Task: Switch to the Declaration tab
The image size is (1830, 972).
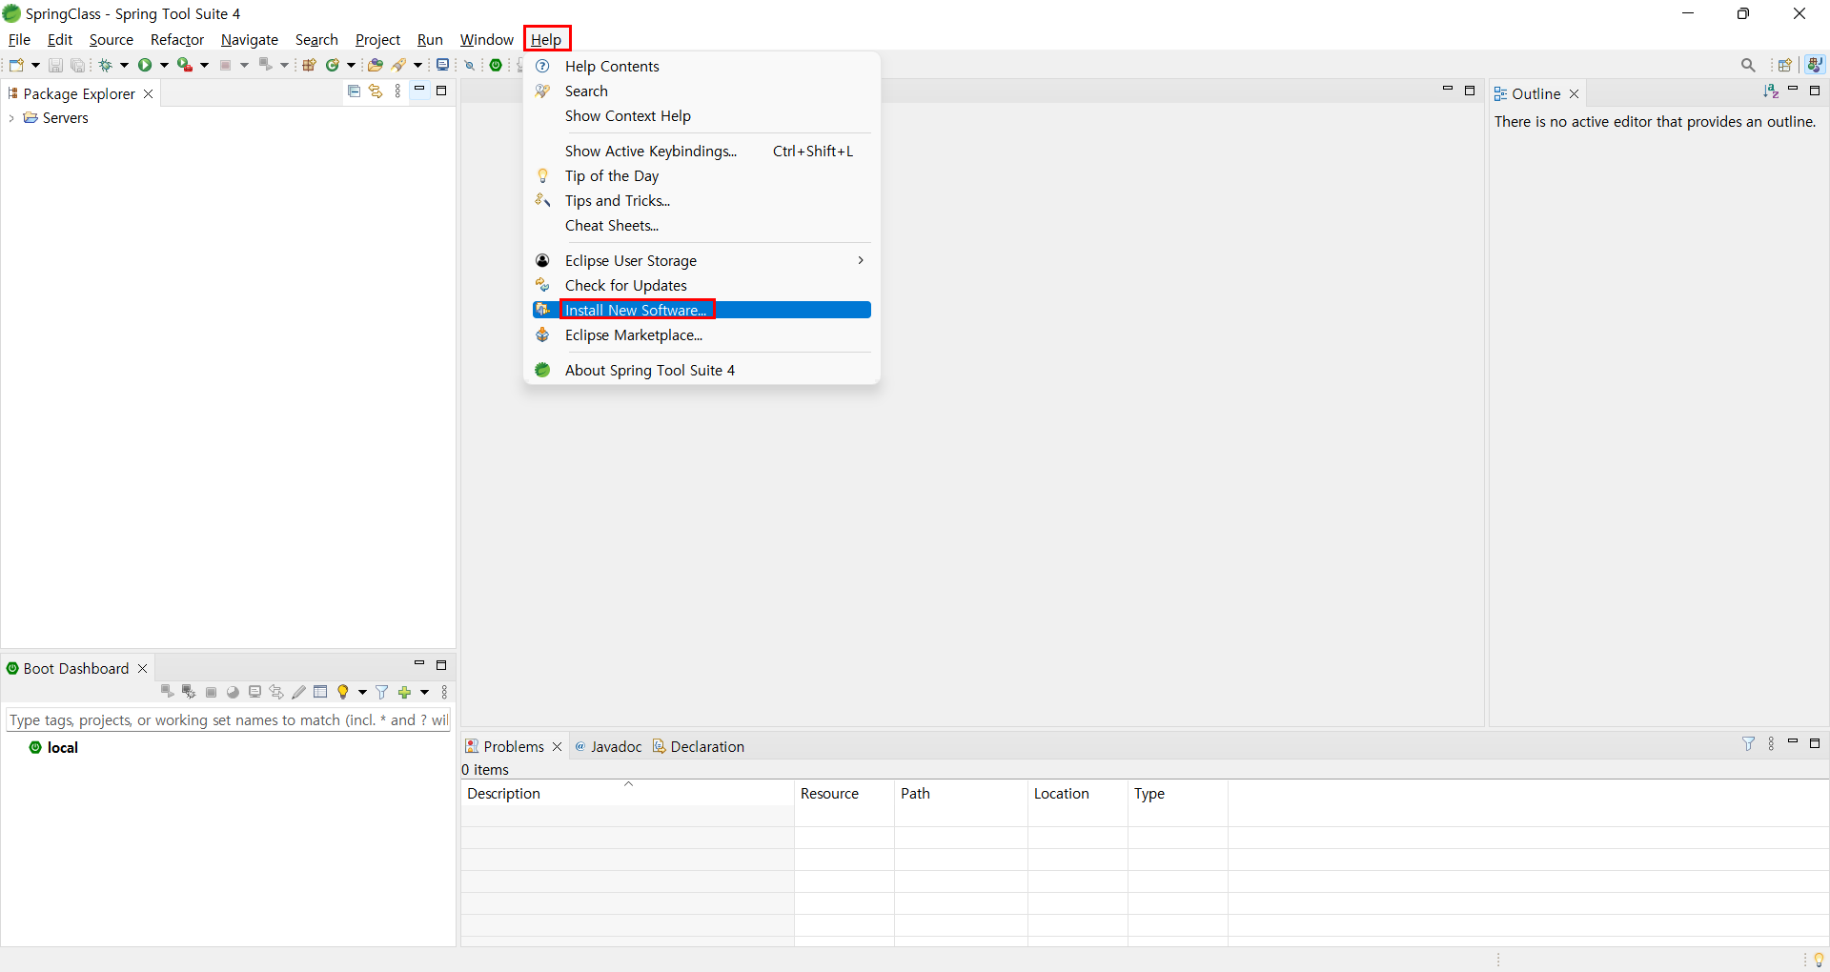Action: coord(699,746)
